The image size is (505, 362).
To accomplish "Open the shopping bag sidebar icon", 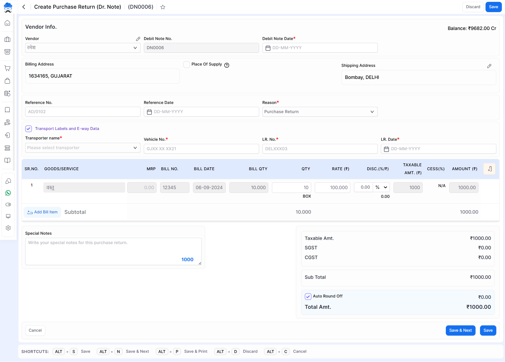I will (x=8, y=81).
